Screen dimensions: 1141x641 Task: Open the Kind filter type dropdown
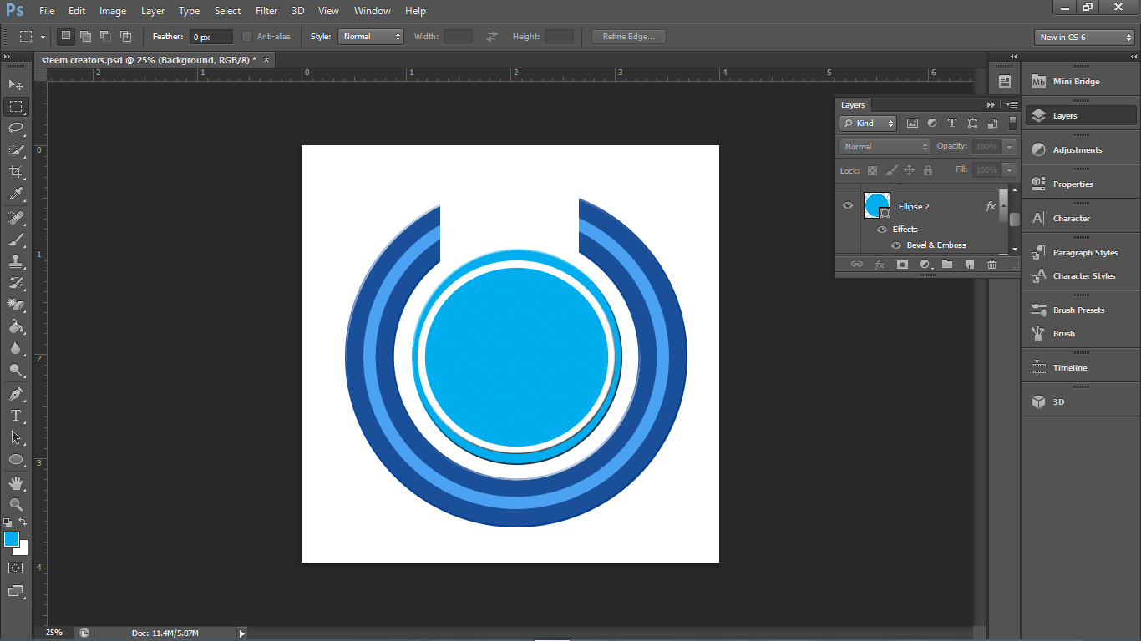tap(868, 123)
